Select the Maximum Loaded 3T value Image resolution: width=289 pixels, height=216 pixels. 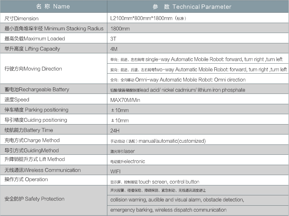click(x=114, y=39)
